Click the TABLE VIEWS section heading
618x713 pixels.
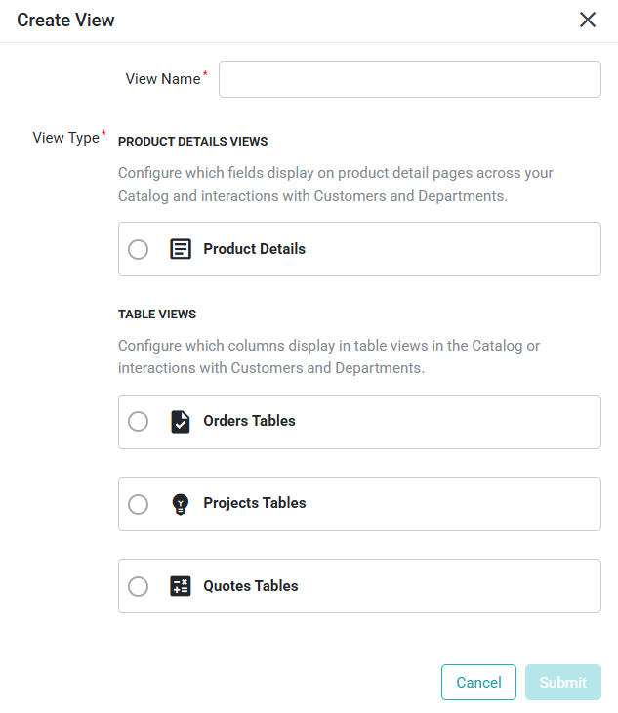[157, 315]
